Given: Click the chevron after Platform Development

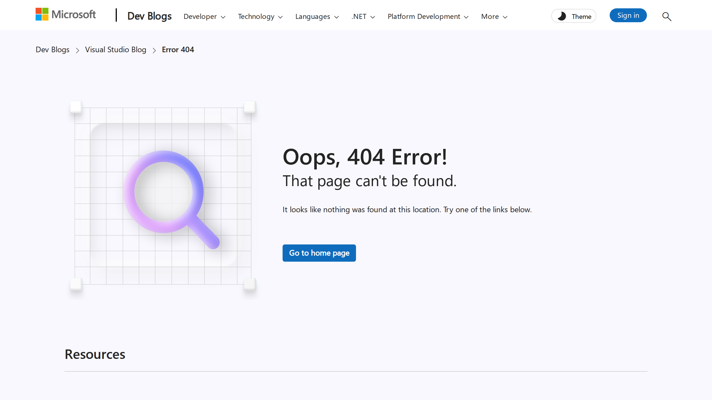Looking at the screenshot, I should click(466, 17).
